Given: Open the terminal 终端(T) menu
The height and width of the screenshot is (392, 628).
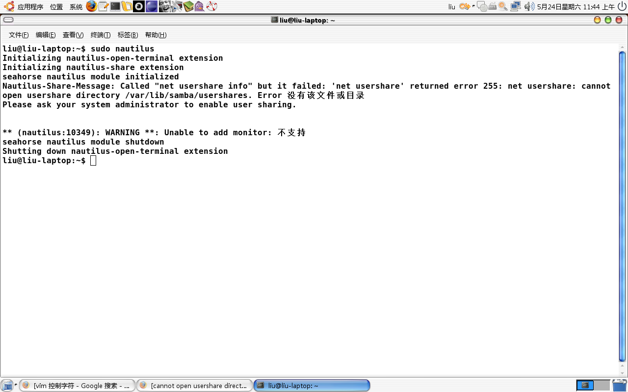Looking at the screenshot, I should [x=101, y=35].
